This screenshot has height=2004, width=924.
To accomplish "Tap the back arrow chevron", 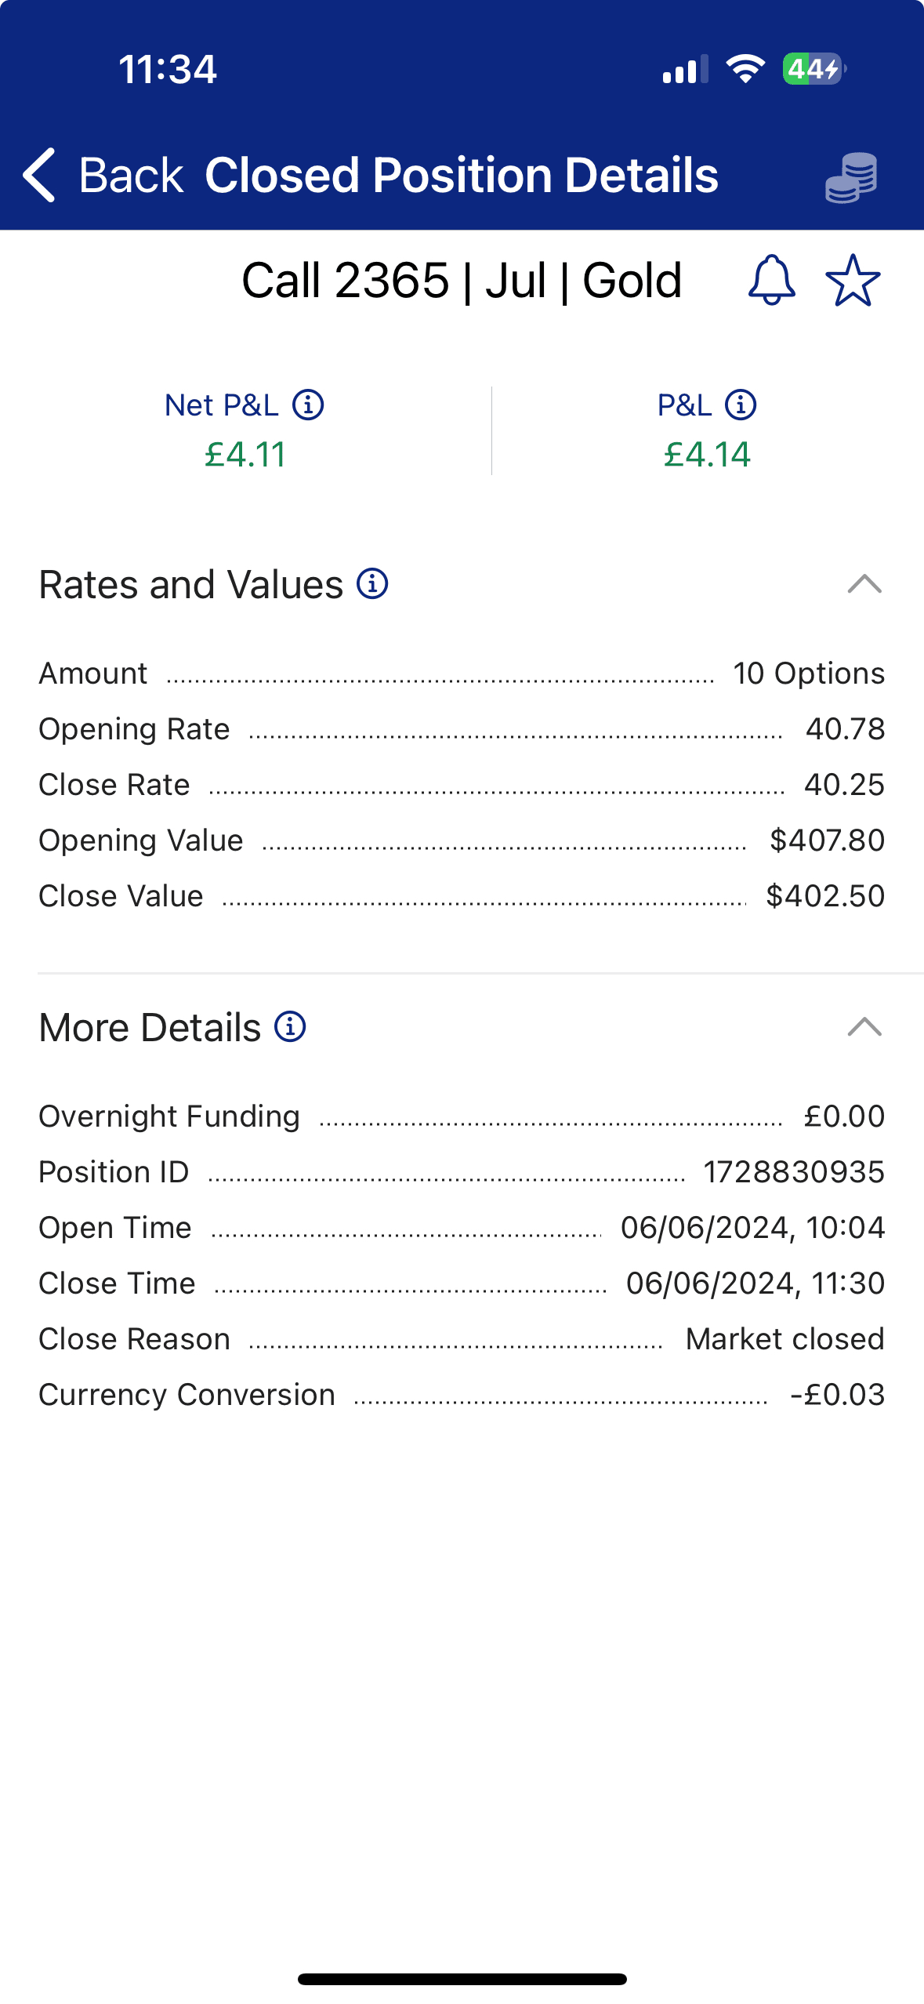I will pyautogui.click(x=39, y=175).
